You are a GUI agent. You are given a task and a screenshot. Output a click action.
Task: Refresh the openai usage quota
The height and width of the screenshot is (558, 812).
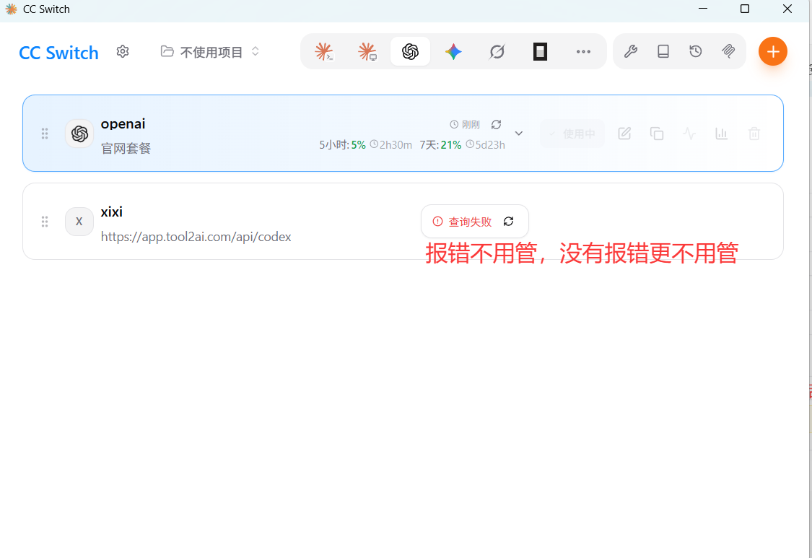click(x=496, y=124)
